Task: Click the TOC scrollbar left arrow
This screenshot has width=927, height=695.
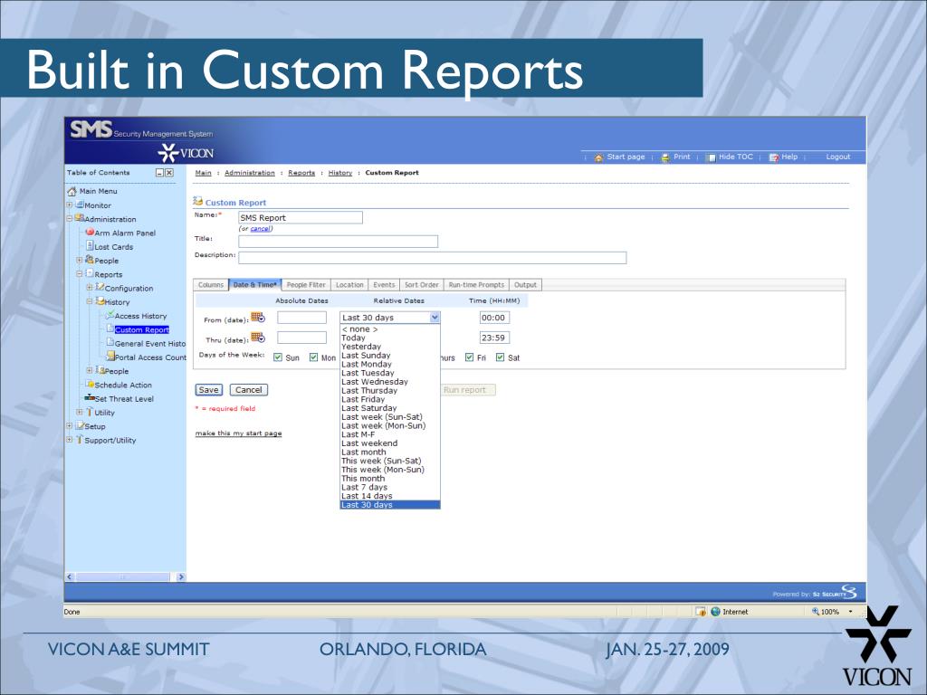Action: coord(70,576)
